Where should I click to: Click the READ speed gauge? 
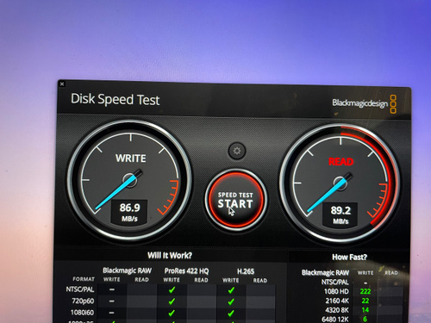(340, 184)
